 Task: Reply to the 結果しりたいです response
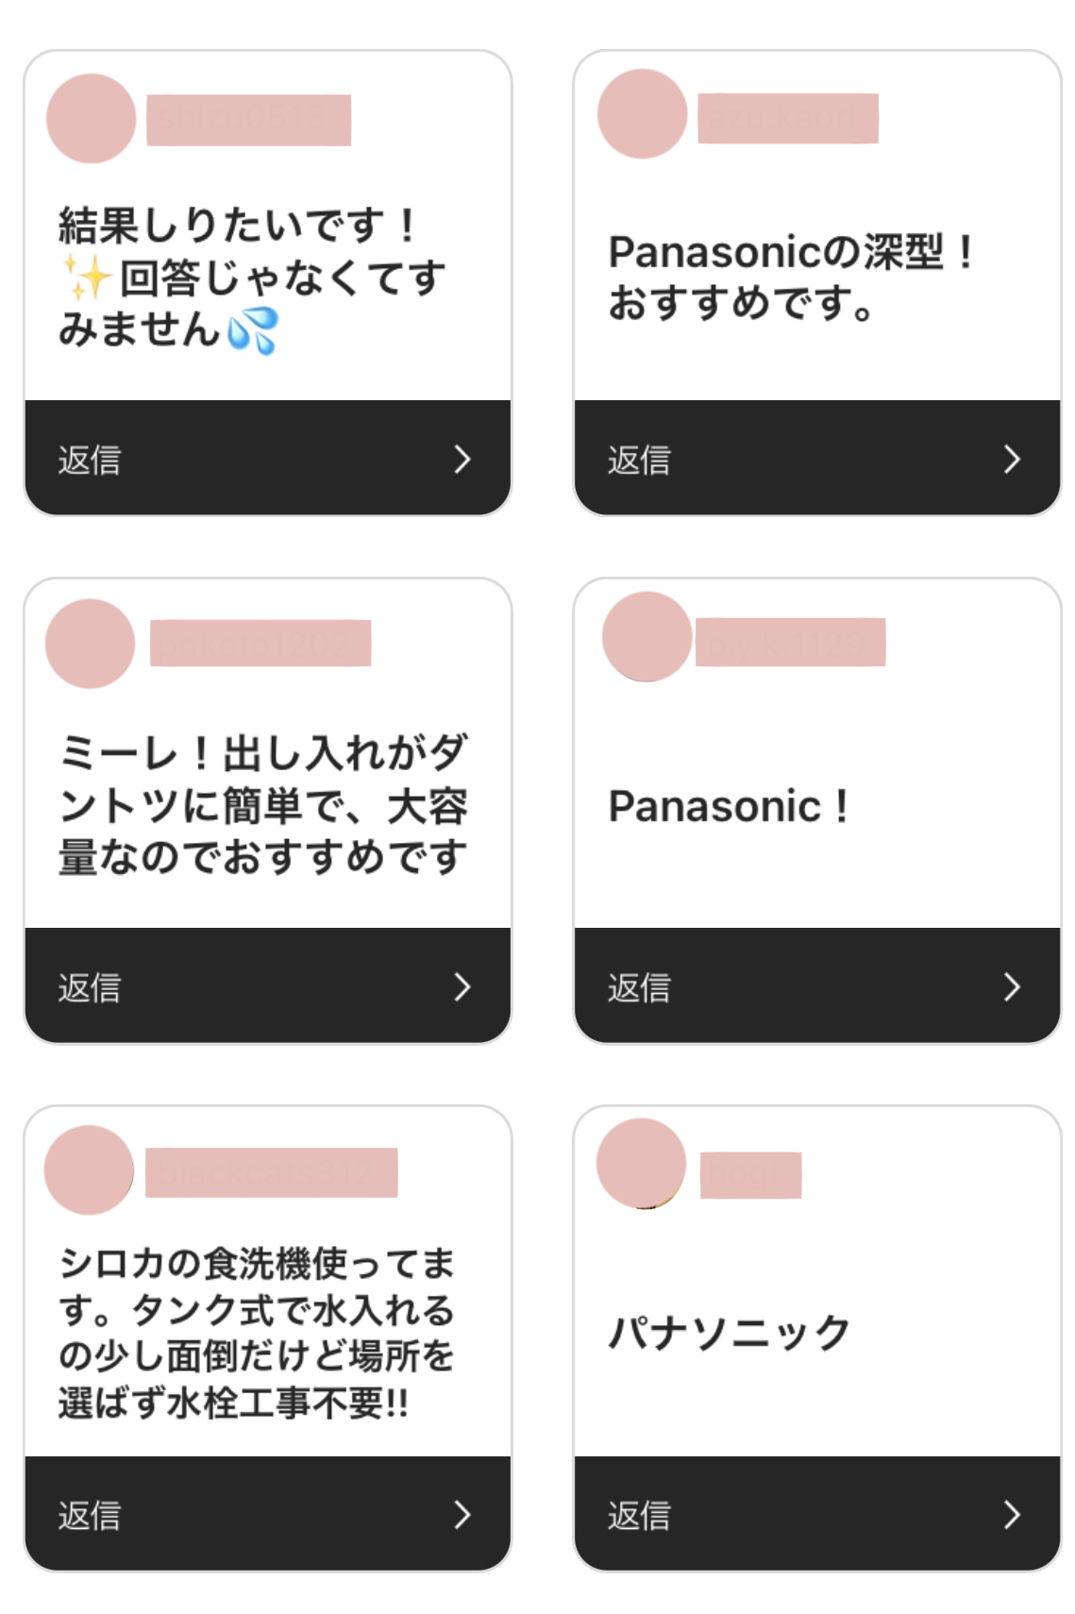90,460
